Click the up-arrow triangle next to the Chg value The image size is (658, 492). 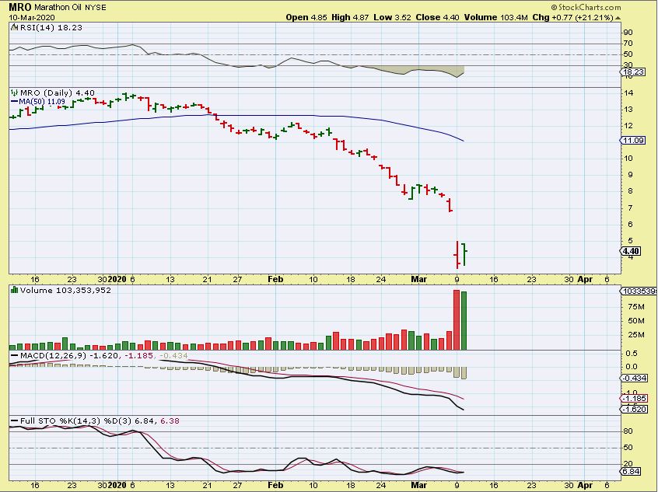click(618, 18)
